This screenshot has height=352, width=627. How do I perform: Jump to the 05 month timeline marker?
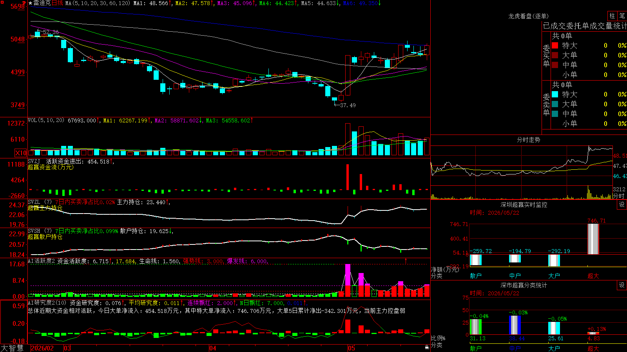coord(352,348)
